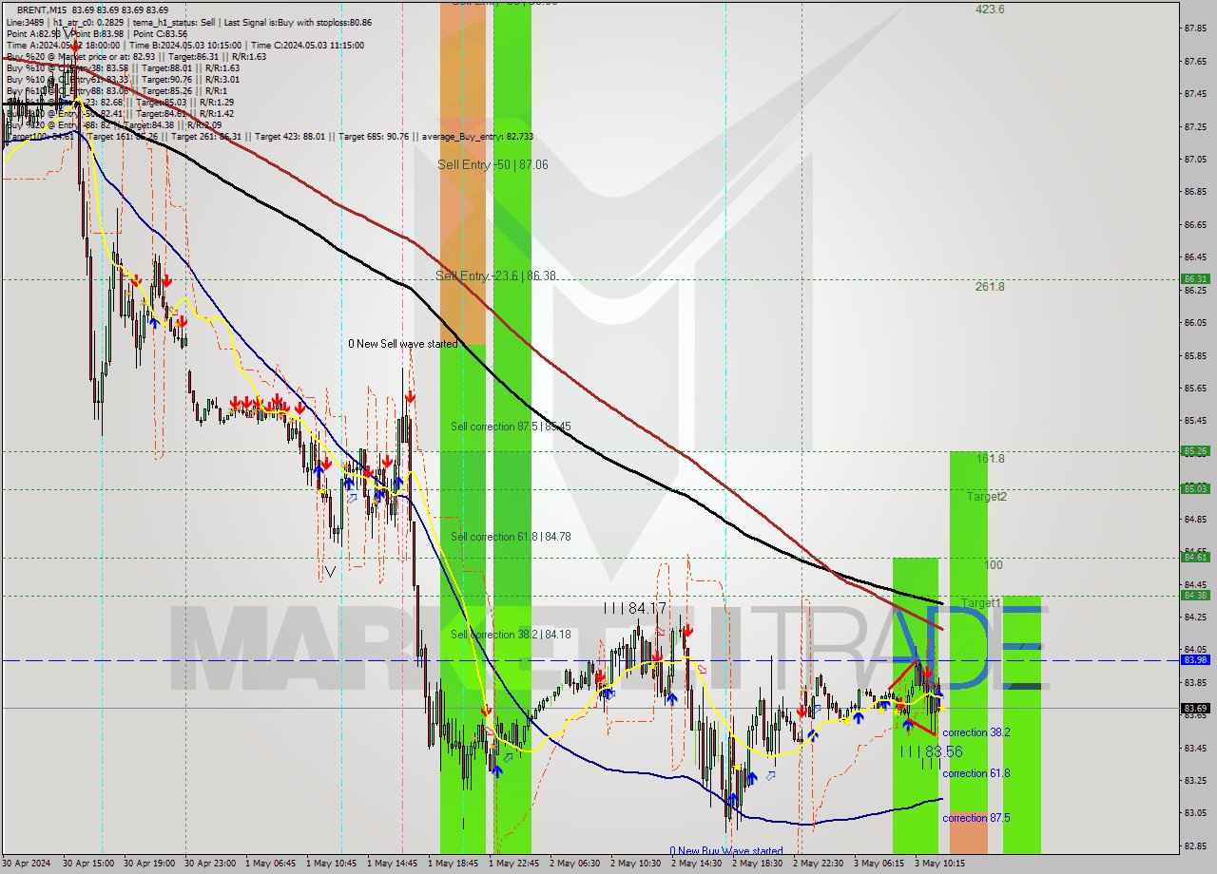Click '30 Apr 15:00' on the time axis
The width and height of the screenshot is (1217, 874).
(88, 864)
